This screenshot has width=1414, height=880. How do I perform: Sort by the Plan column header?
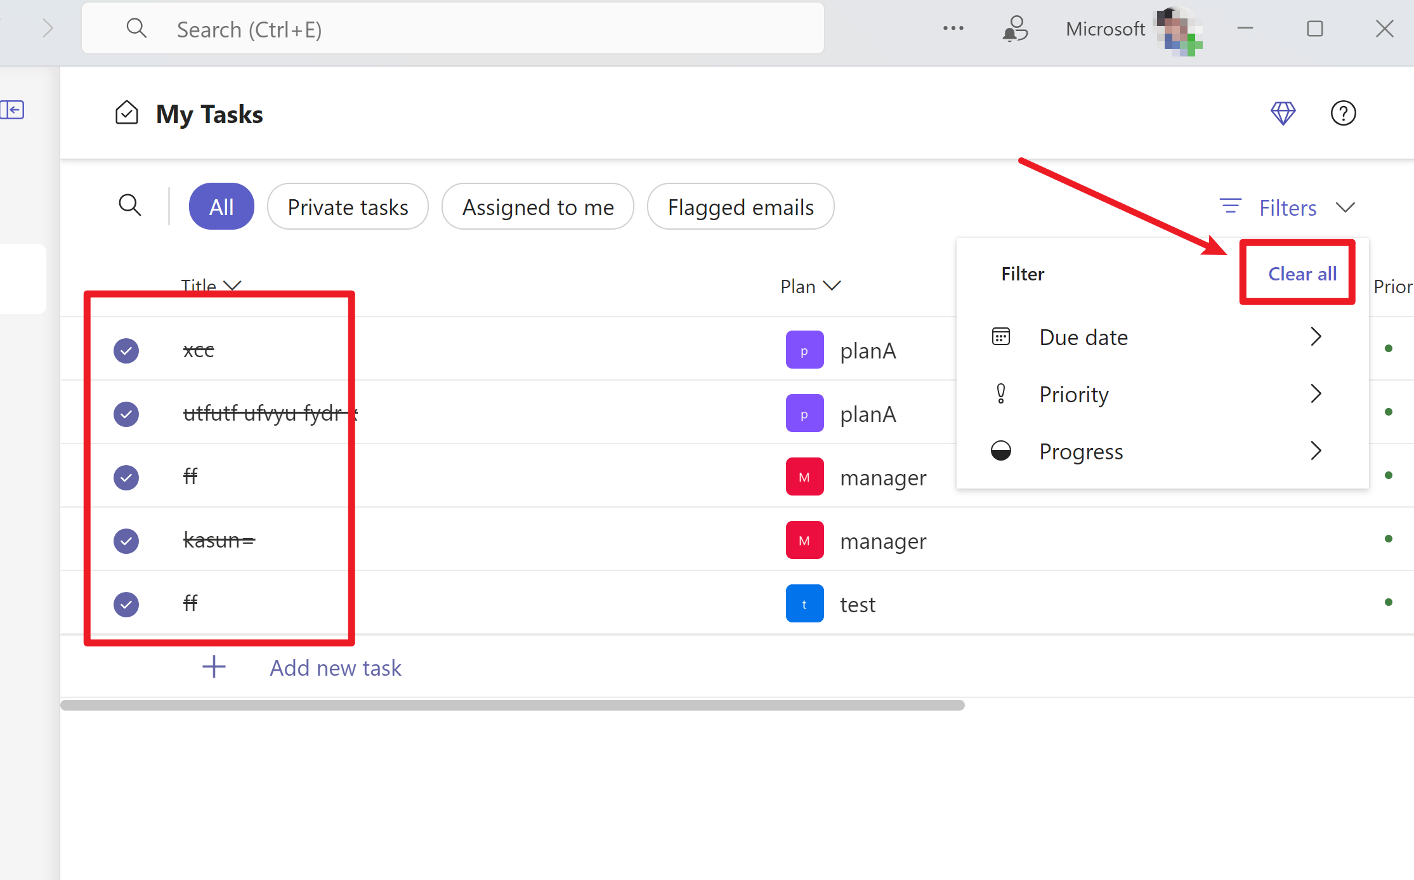(810, 286)
